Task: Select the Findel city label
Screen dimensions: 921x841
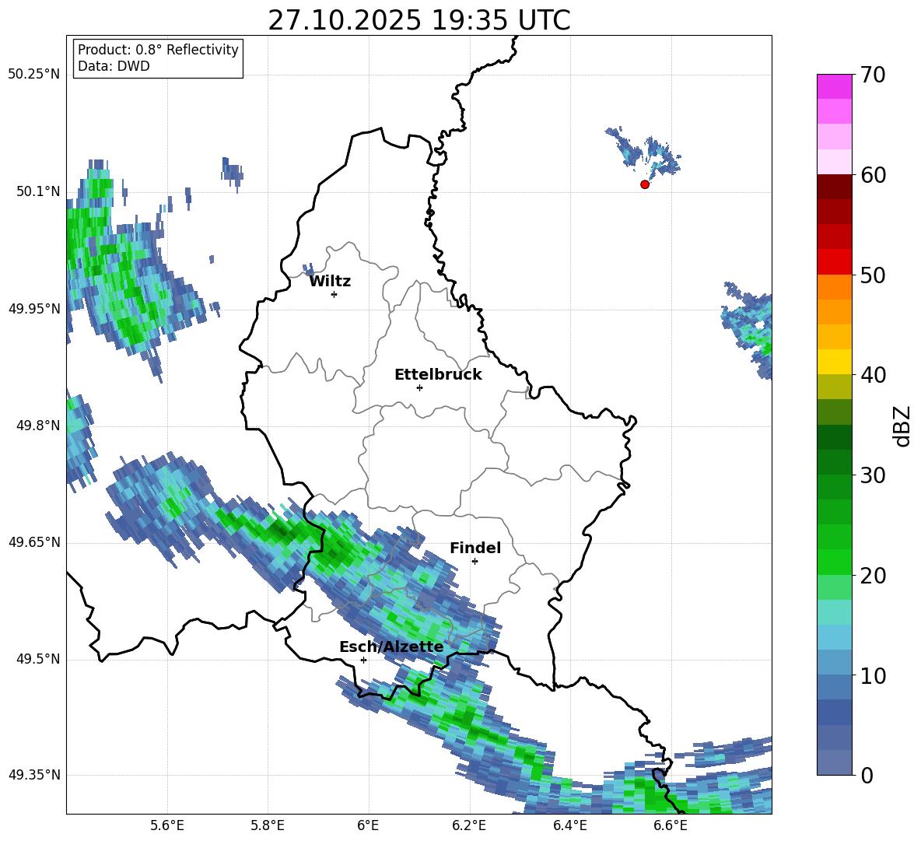Action: pyautogui.click(x=475, y=548)
